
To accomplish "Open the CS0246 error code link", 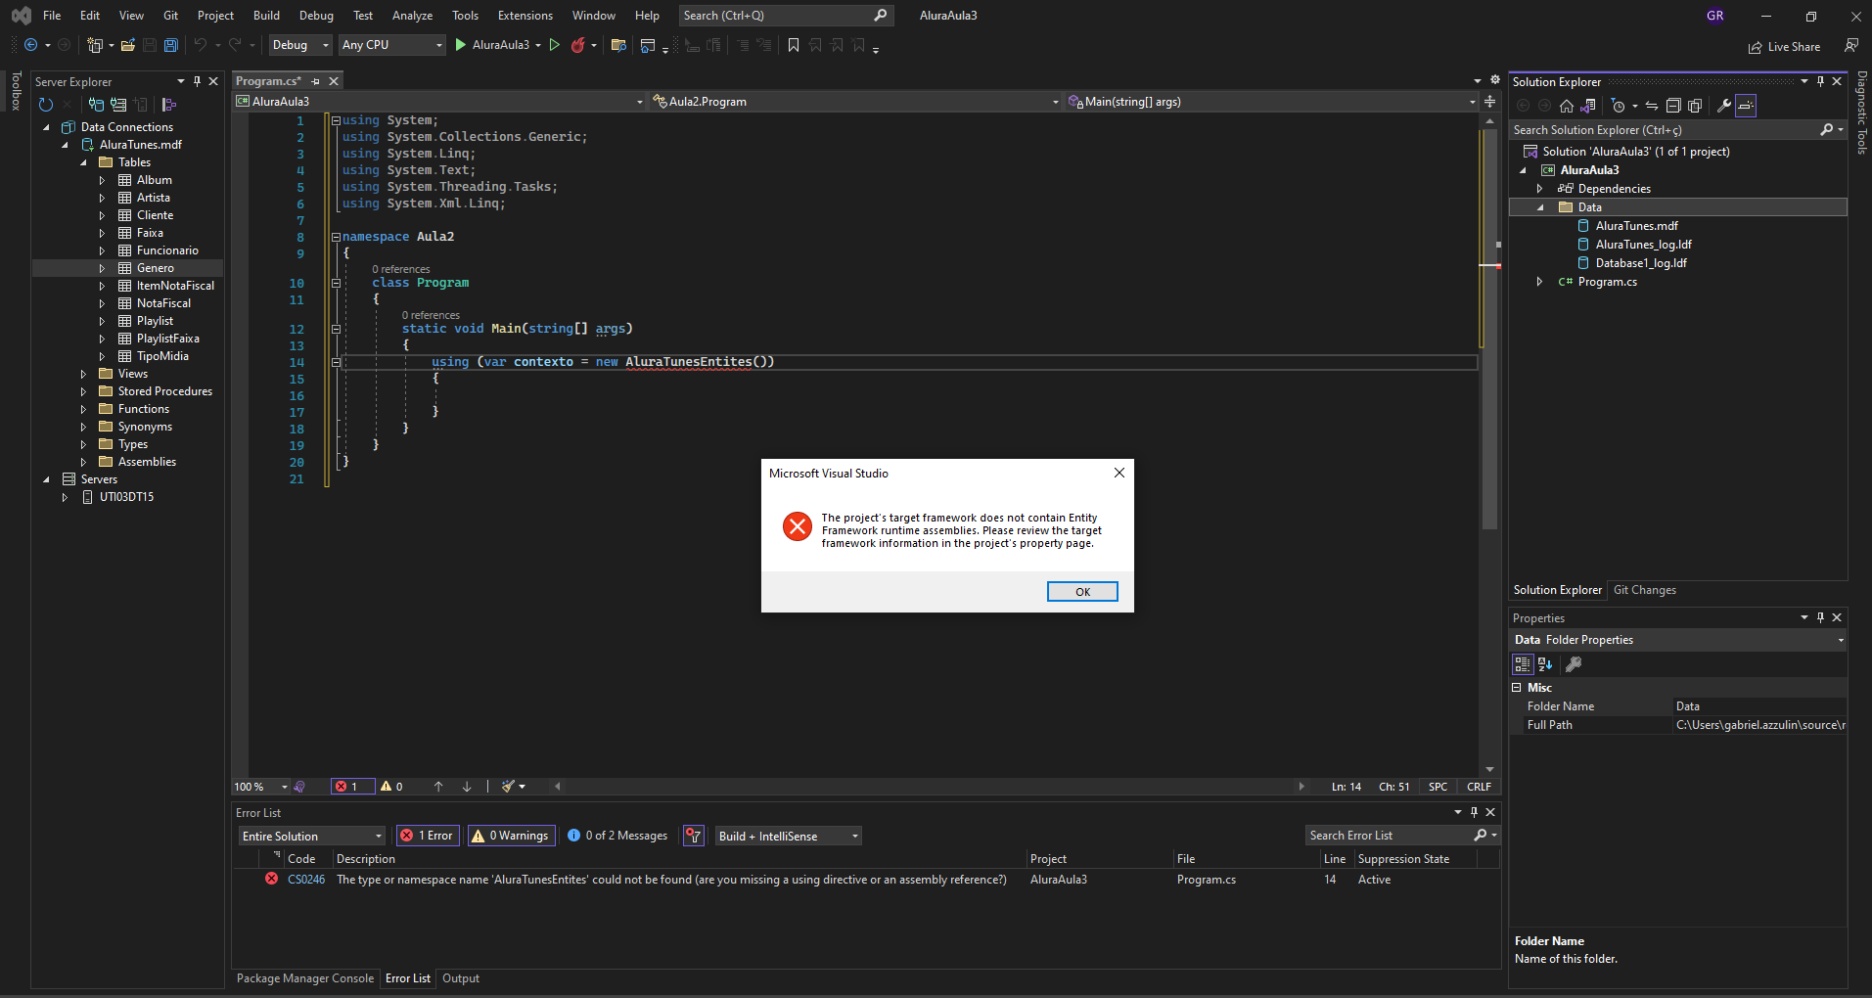I will (x=306, y=880).
